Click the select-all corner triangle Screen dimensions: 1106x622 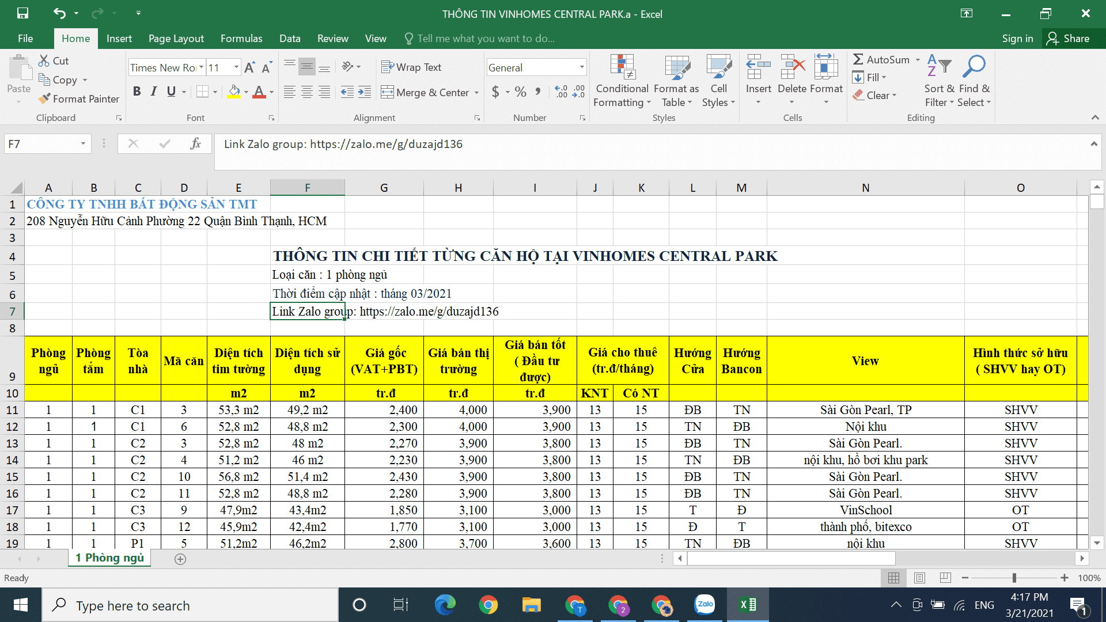pos(17,188)
